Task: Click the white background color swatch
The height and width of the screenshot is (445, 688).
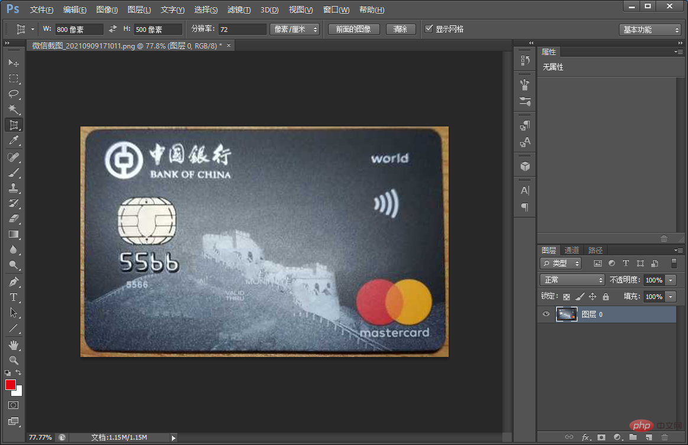Action: click(19, 392)
